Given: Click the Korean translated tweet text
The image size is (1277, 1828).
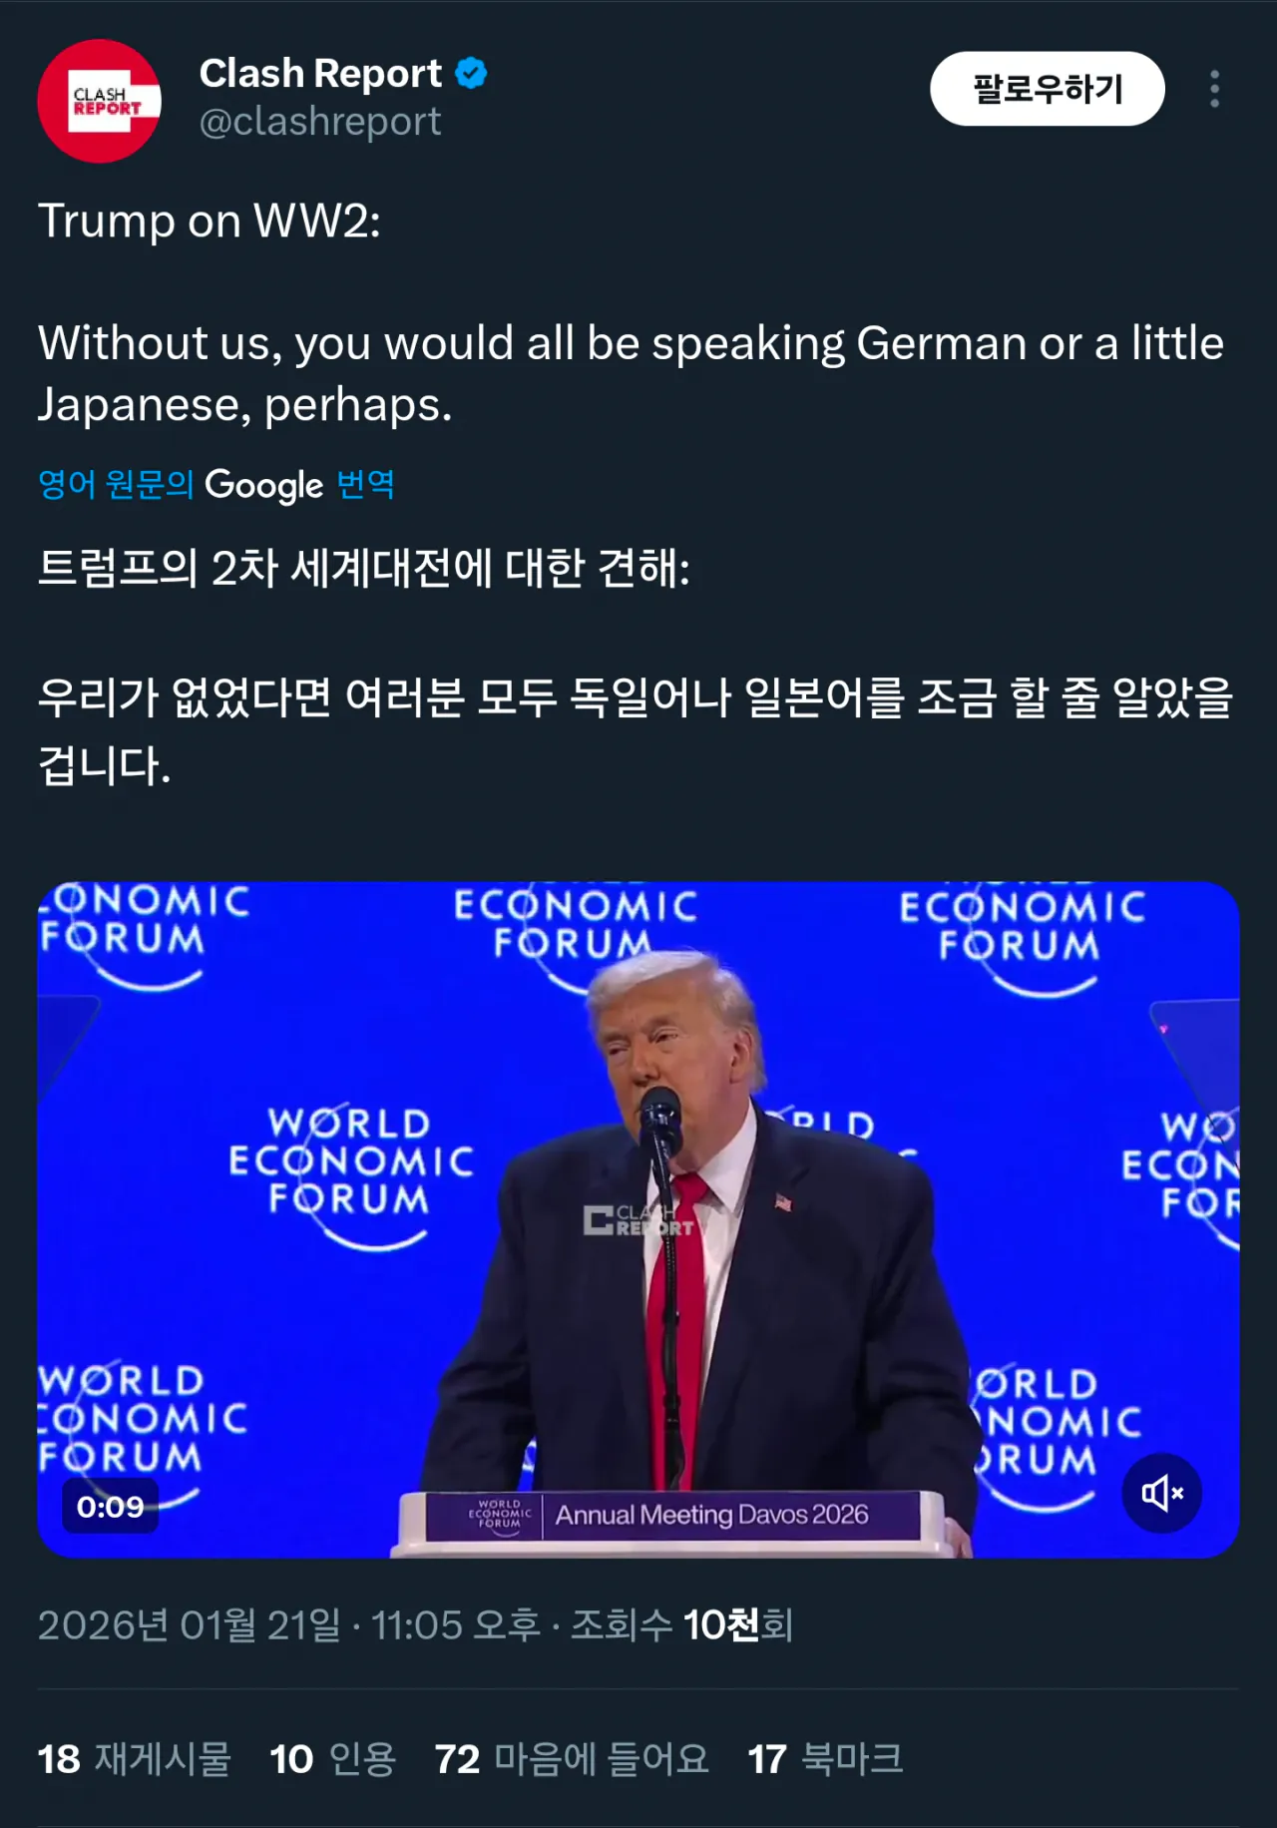Looking at the screenshot, I should [x=635, y=698].
